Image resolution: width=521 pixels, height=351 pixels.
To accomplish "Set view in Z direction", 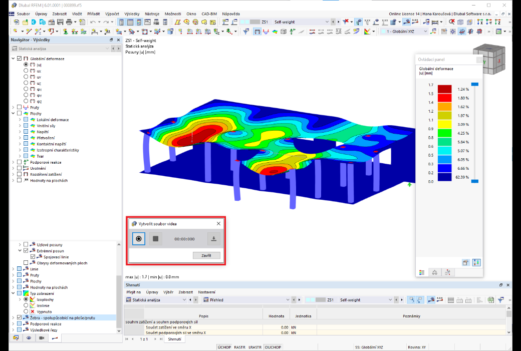I will pos(497,22).
